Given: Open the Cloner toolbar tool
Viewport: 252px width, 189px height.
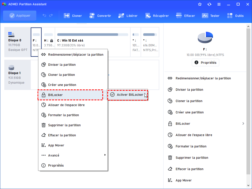Looking at the screenshot, I should (x=73, y=16).
